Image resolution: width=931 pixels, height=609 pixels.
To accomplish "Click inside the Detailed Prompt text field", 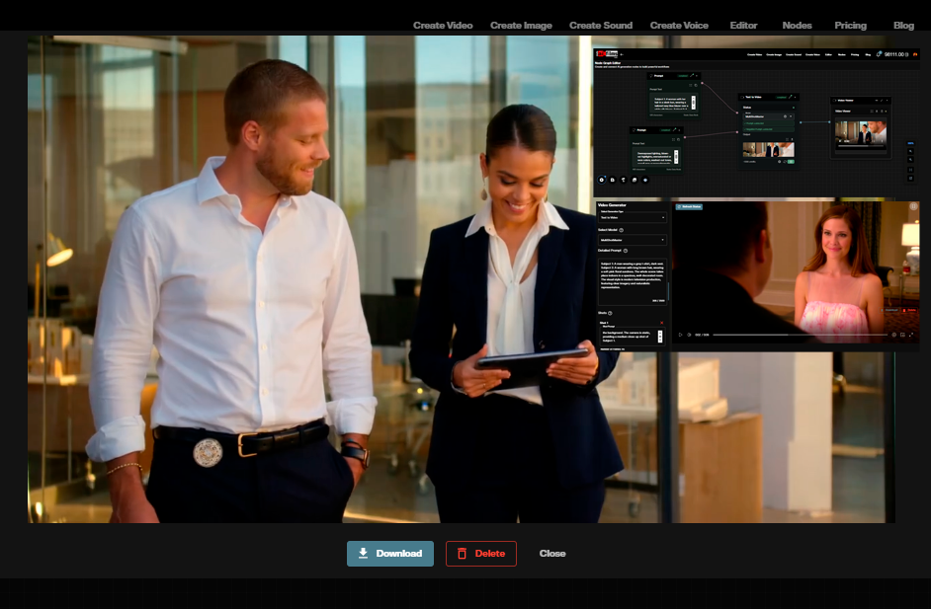I will (x=632, y=278).
